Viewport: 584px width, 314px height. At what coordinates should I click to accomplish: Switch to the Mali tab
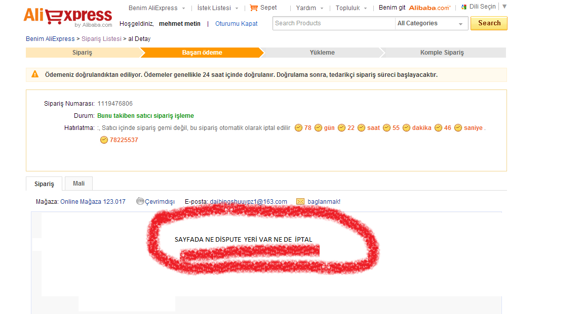point(79,184)
